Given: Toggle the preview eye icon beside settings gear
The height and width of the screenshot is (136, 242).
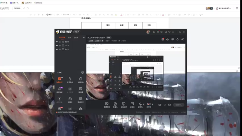Looking at the screenshot, I should (165, 105).
